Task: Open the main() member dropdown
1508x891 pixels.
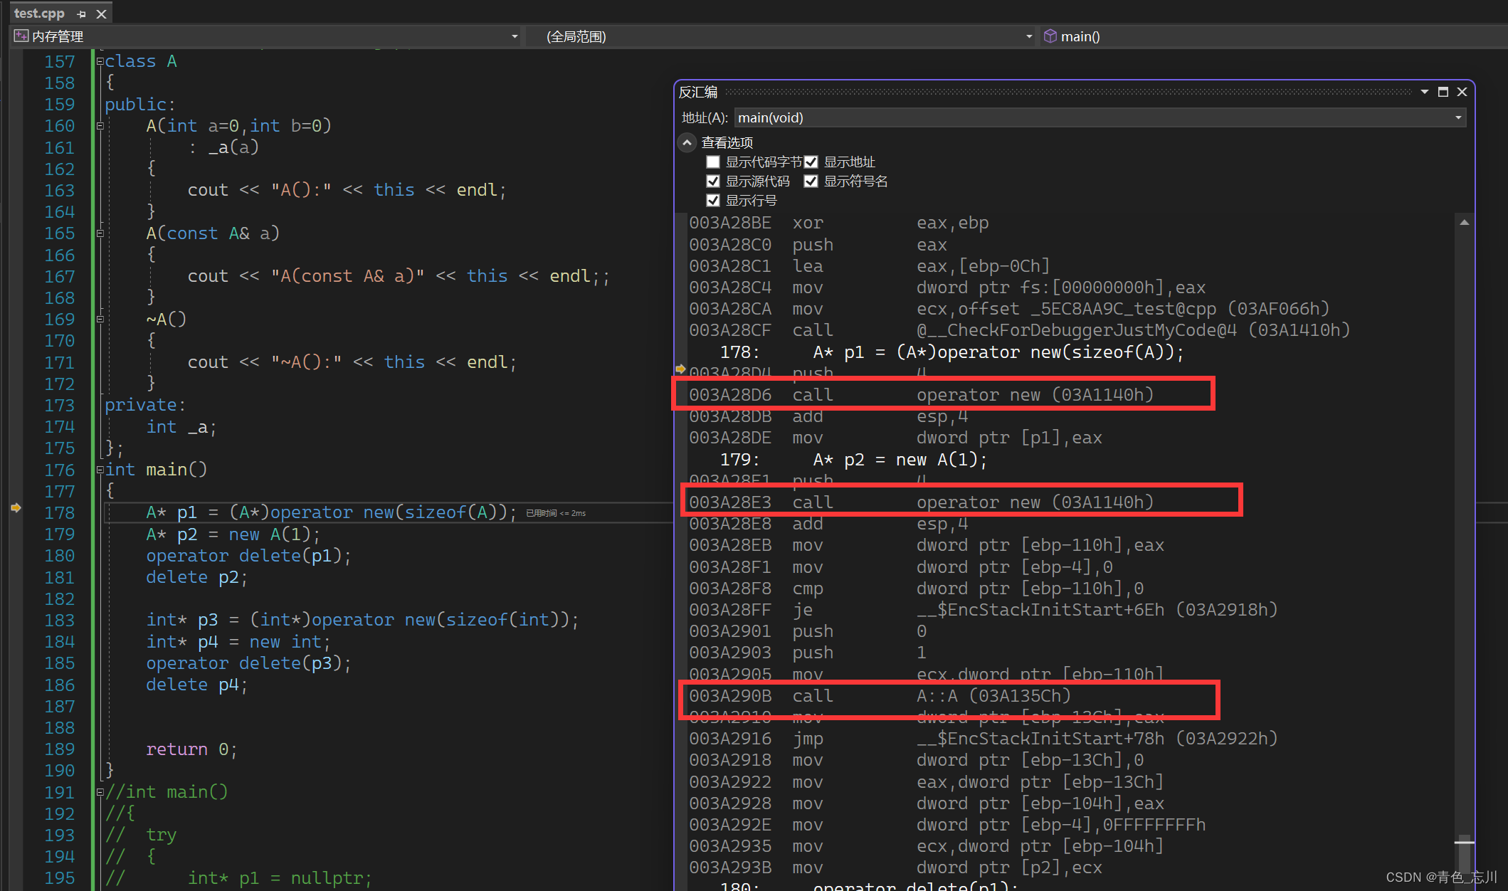Action: tap(1272, 36)
